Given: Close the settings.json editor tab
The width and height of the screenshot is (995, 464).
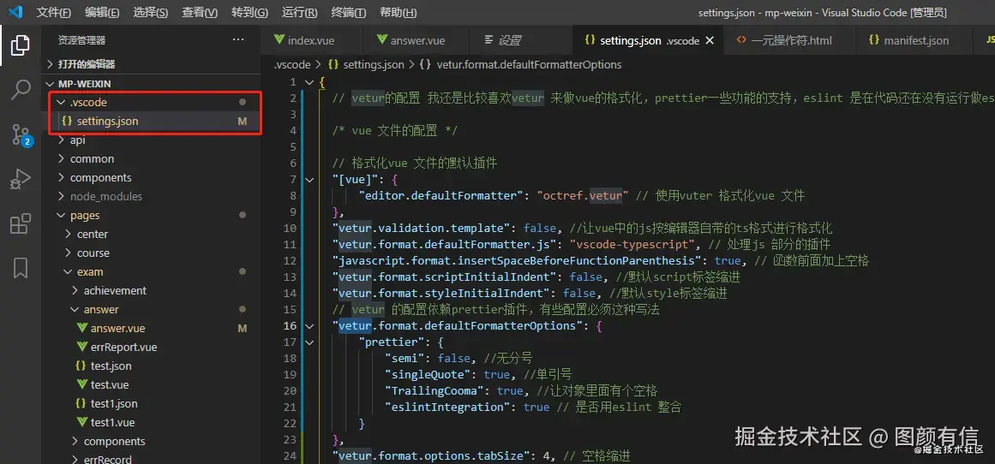Looking at the screenshot, I should pyautogui.click(x=710, y=40).
